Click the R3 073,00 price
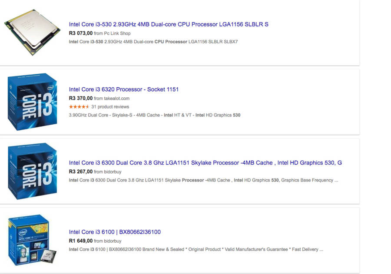Image resolution: width=391 pixels, height=274 pixels. (80, 33)
